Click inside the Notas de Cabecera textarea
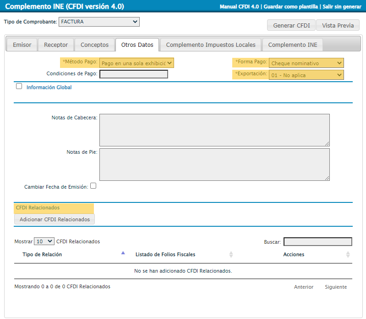Viewport: 366px width, 319px height. [x=214, y=130]
